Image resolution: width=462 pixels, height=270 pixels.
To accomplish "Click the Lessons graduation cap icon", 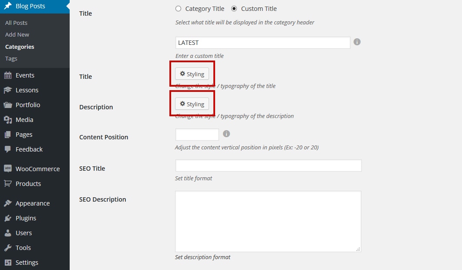I will click(x=8, y=90).
